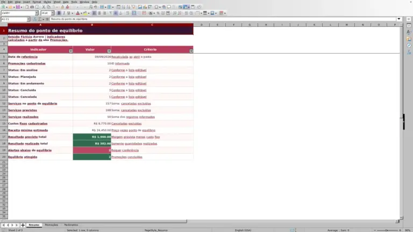Expand the formula bar arrow
This screenshot has width=413, height=232.
(x=399, y=19)
